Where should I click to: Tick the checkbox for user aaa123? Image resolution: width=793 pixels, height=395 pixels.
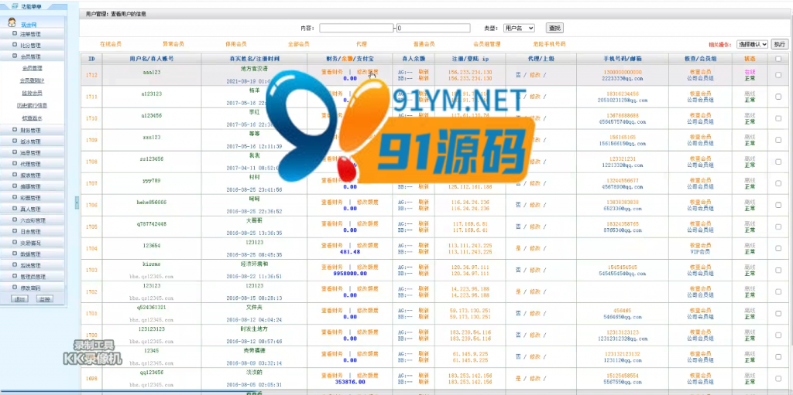[778, 75]
